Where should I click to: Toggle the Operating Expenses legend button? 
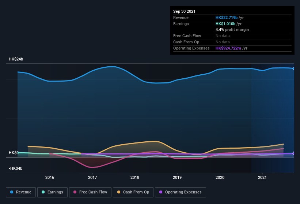click(181, 192)
